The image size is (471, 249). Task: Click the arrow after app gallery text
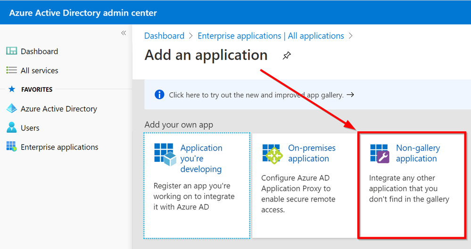pyautogui.click(x=350, y=95)
